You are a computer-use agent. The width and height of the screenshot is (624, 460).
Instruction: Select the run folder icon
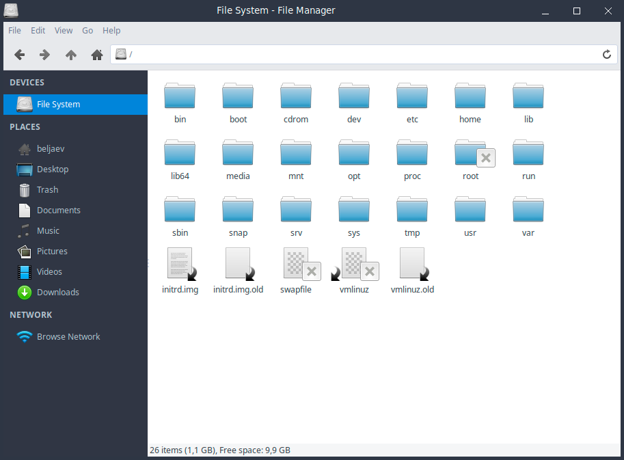[x=528, y=152]
